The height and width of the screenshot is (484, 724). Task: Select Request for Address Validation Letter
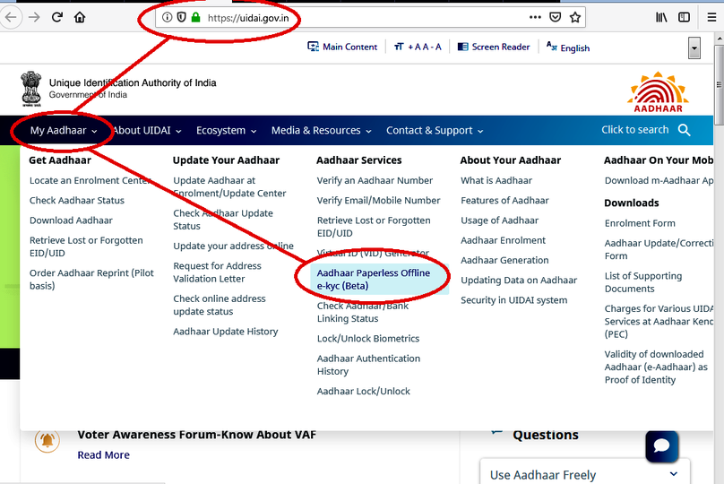pos(217,272)
